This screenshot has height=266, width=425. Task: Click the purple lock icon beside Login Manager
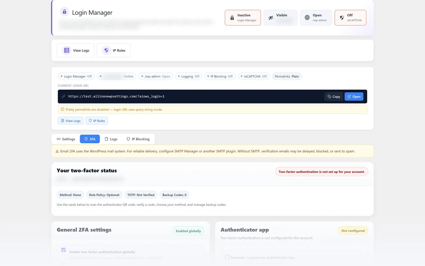(65, 12)
